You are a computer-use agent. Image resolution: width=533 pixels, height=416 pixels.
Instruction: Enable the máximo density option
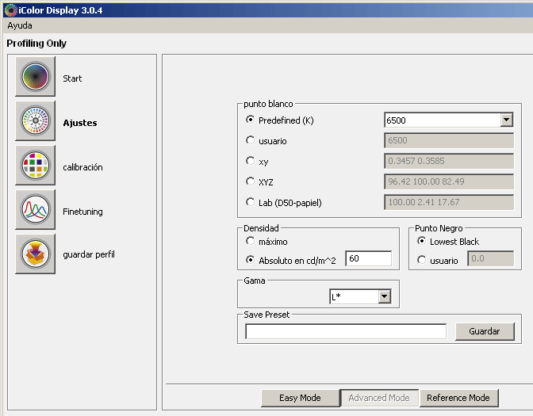click(251, 241)
